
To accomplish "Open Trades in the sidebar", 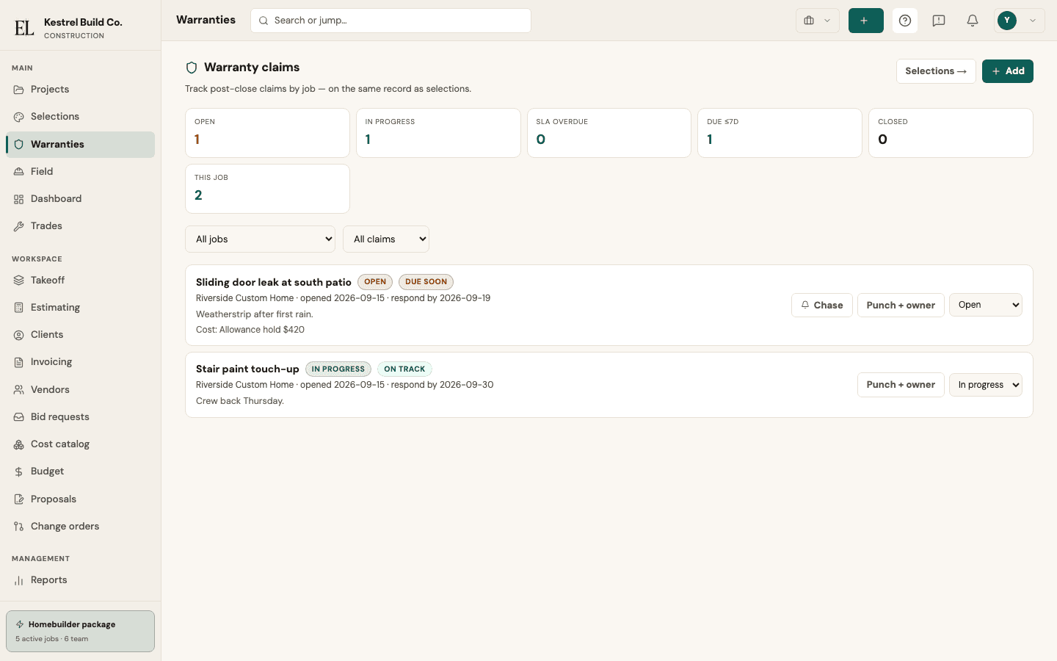I will [81, 226].
